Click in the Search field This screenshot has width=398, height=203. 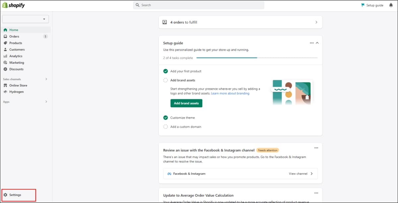click(x=199, y=5)
